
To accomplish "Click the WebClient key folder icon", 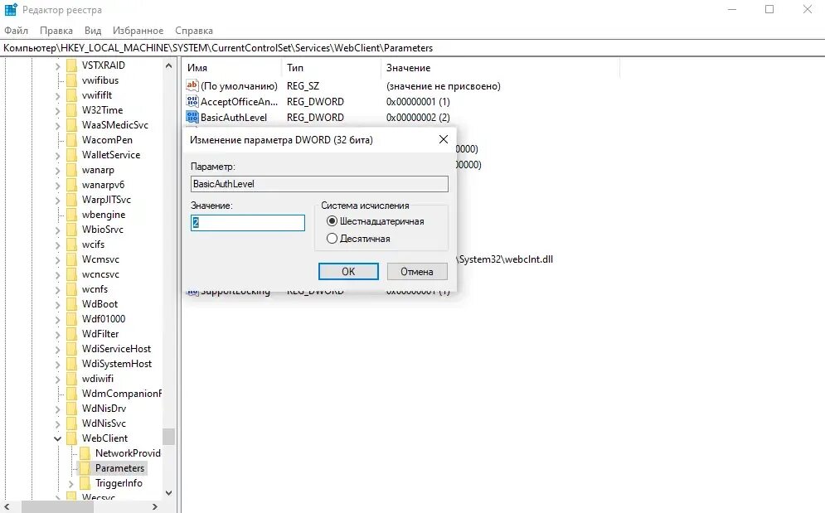I will pos(71,438).
